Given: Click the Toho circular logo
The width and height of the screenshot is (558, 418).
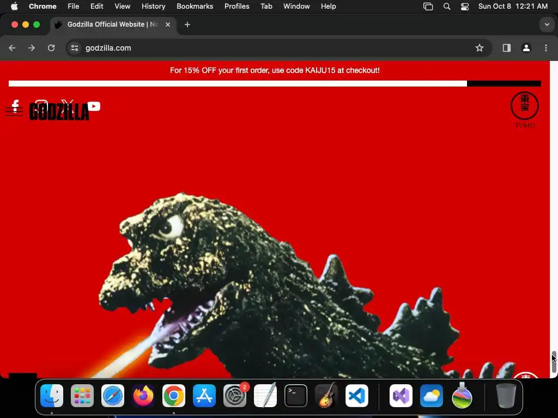Looking at the screenshot, I should pos(525,106).
